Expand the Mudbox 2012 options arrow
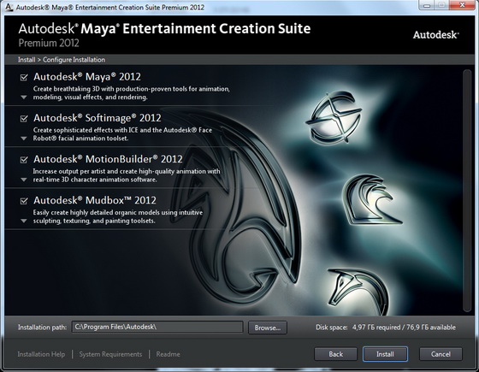The image size is (479, 372). pyautogui.click(x=24, y=221)
